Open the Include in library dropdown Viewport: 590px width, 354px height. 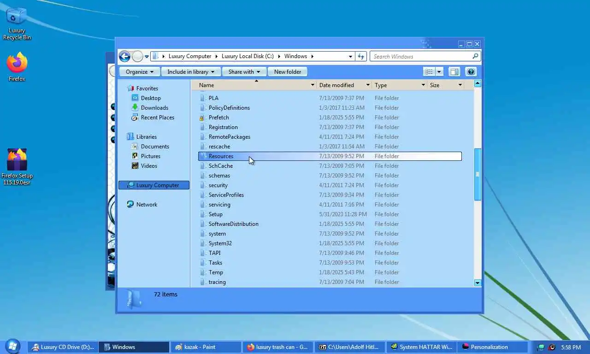click(x=191, y=72)
